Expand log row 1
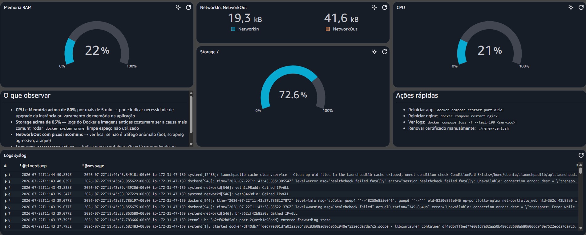Screen dimensions: 586x235 click(x=6, y=175)
